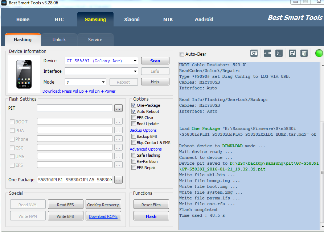This screenshot has width=324, height=232.
Task: Click "Write file sbl.bin" log line
Action: pyautogui.click(x=207, y=175)
